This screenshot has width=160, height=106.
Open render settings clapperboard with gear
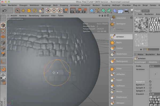(84, 11)
